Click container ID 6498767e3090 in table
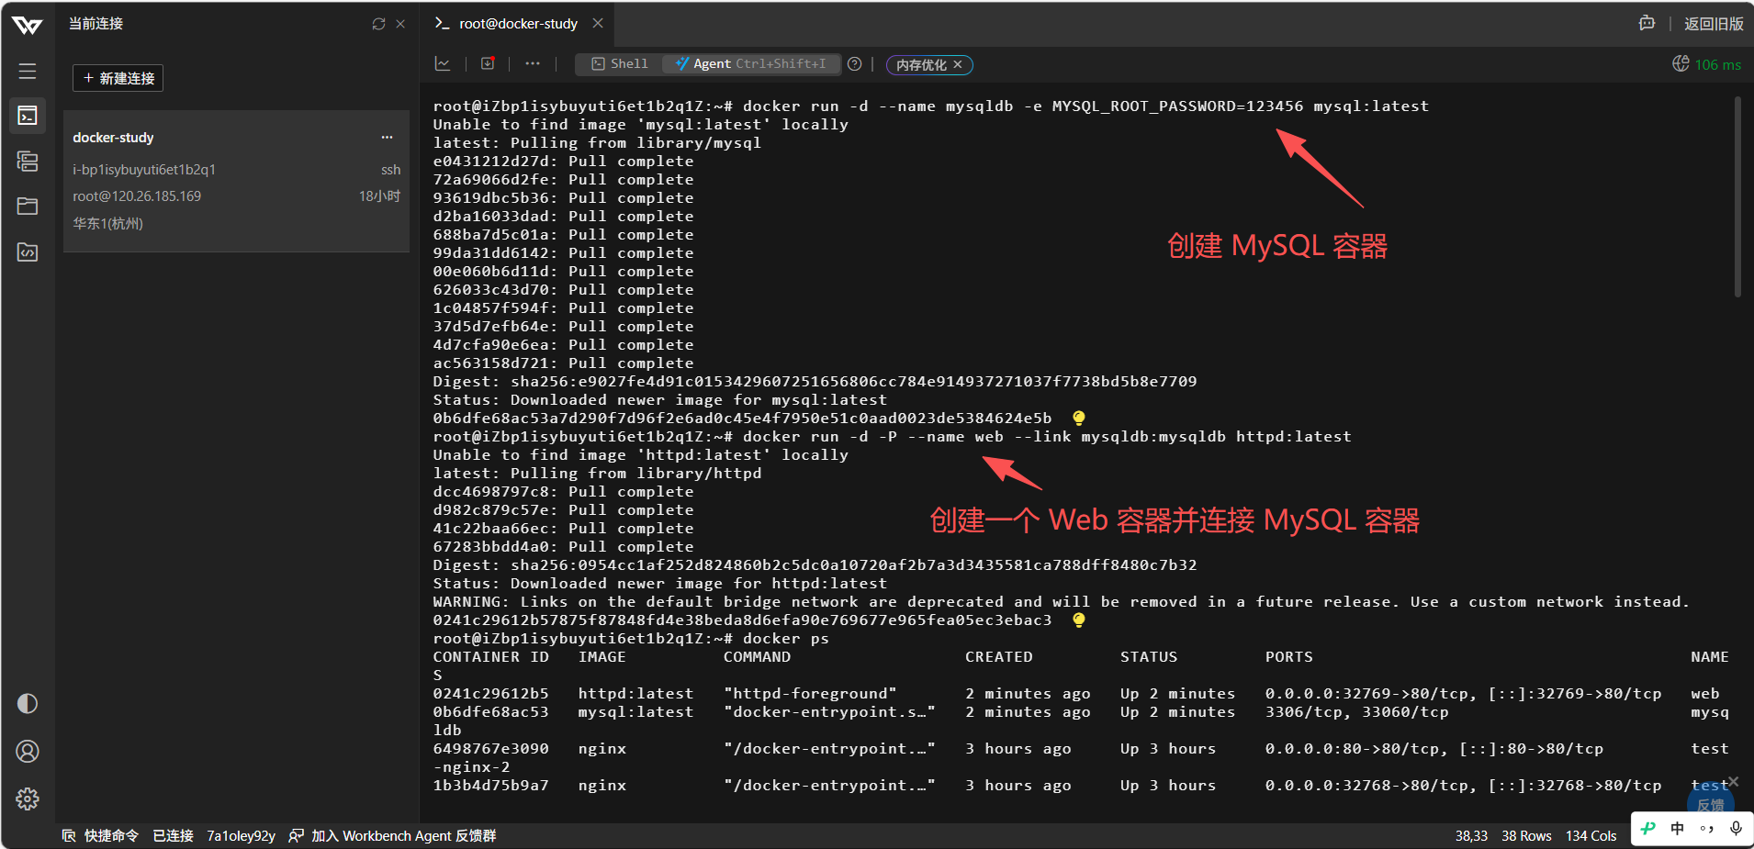The image size is (1754, 849). (x=490, y=749)
